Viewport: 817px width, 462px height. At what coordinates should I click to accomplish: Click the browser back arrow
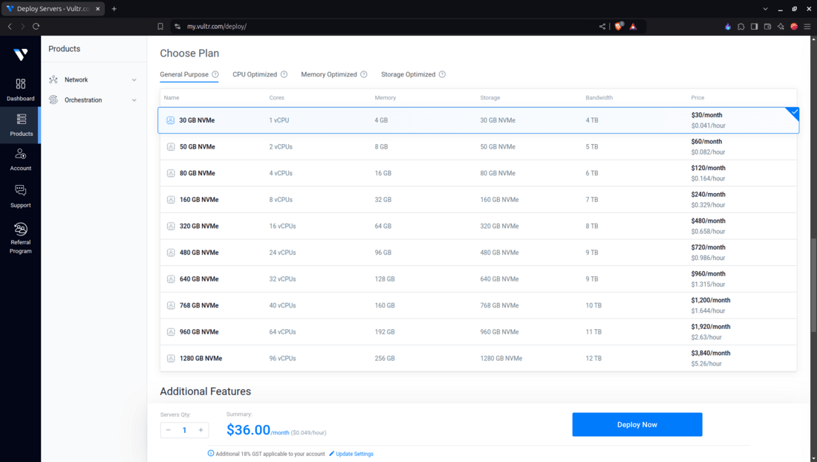(x=10, y=27)
